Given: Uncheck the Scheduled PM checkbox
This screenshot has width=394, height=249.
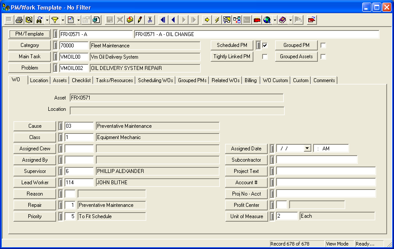Looking at the screenshot, I should [x=265, y=45].
